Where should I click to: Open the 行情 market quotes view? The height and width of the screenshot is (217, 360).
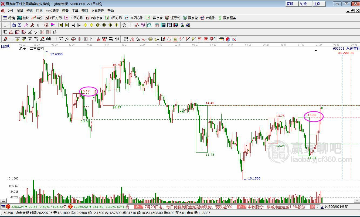click(x=9, y=18)
